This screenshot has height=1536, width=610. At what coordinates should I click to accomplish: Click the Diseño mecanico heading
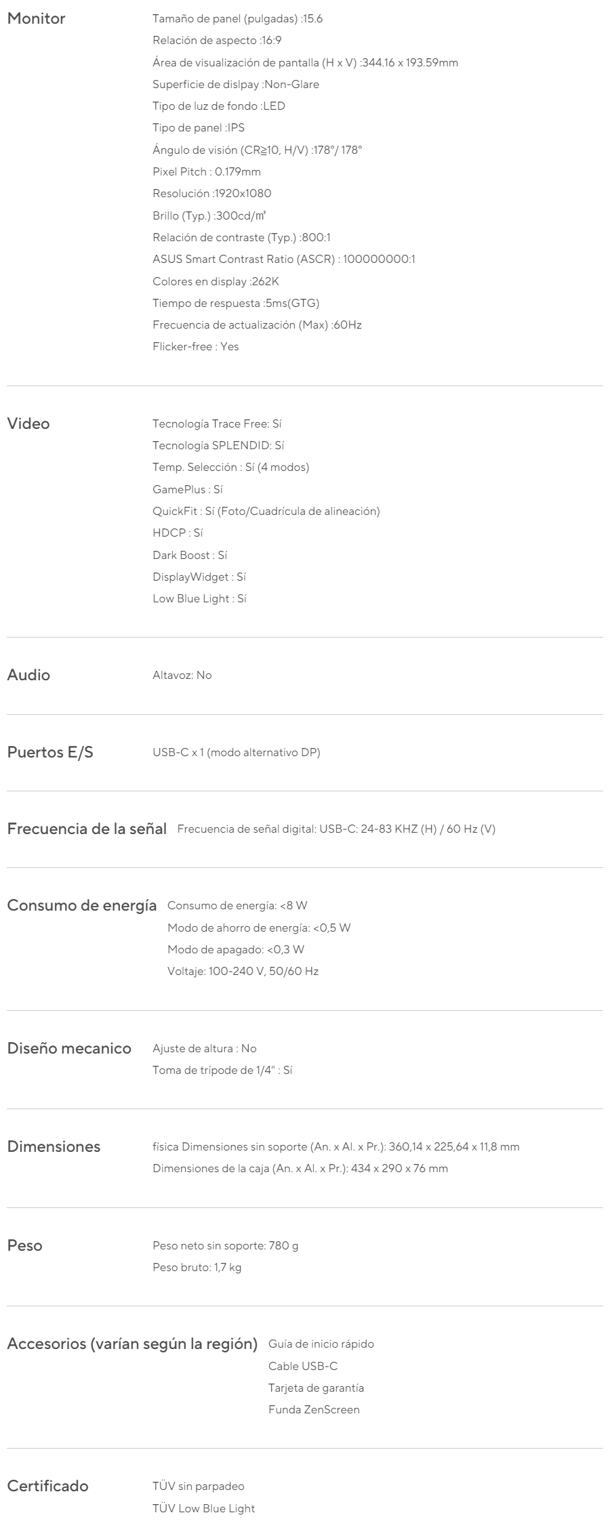pyautogui.click(x=69, y=1049)
